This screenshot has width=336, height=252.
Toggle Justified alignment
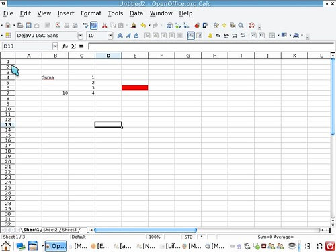pos(172,36)
